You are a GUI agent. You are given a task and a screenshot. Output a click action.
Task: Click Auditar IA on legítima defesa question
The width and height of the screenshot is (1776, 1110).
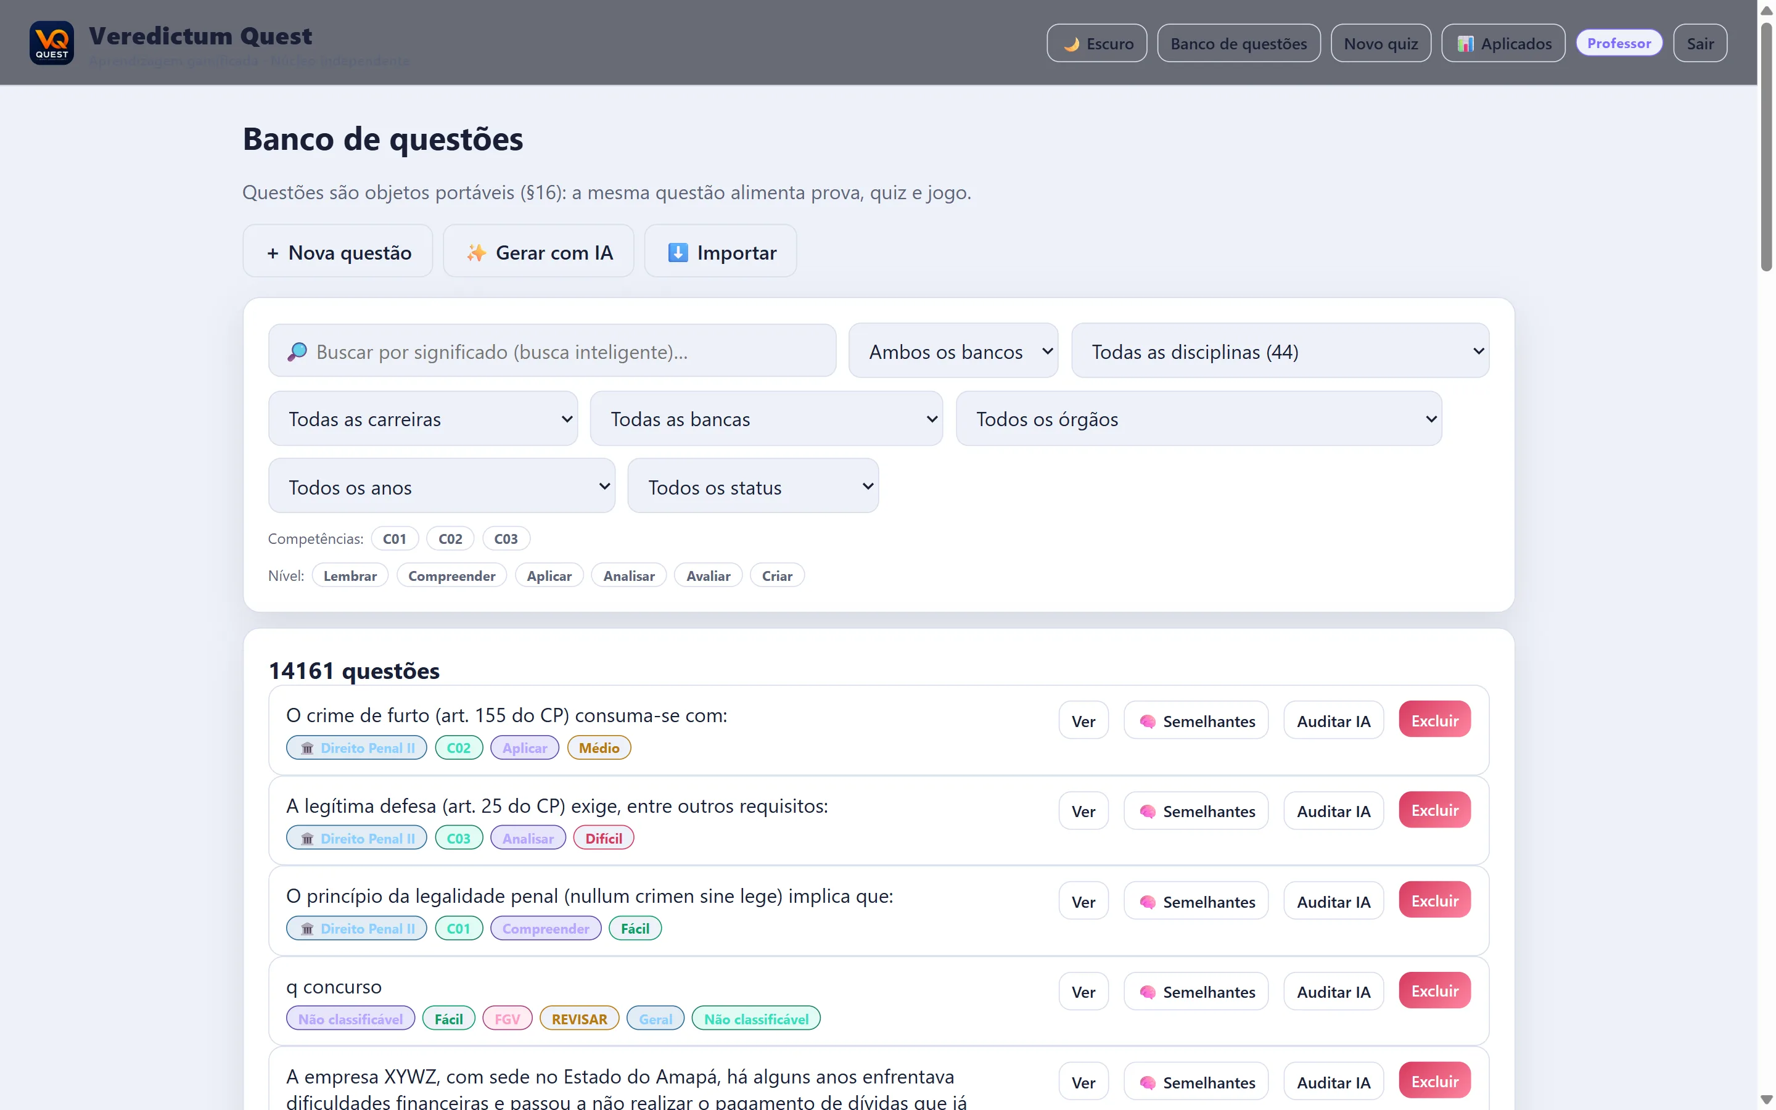[x=1333, y=810]
